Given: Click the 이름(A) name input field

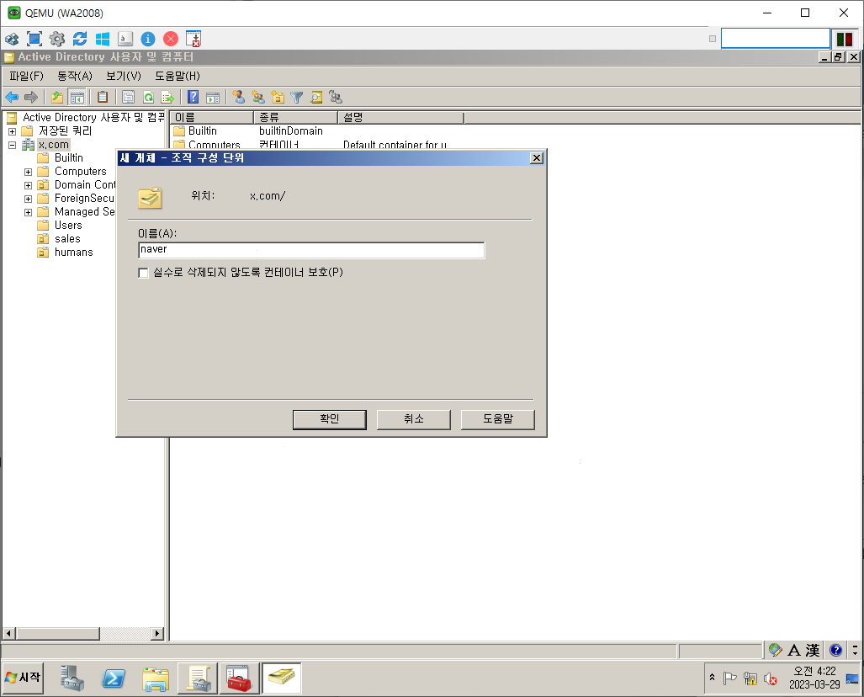Looking at the screenshot, I should (x=311, y=250).
